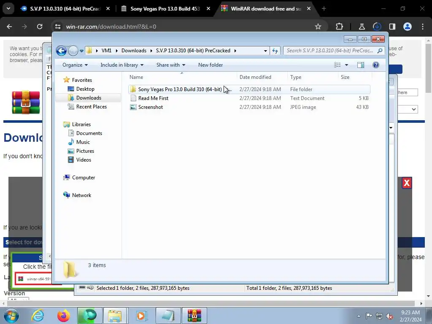Open the Chrome labs flask icon
The width and height of the screenshot is (432, 324).
click(362, 27)
